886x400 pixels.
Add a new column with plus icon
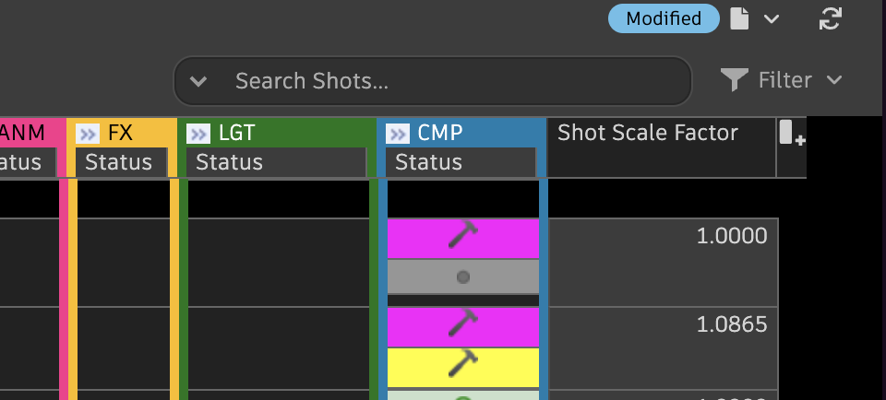coord(792,134)
